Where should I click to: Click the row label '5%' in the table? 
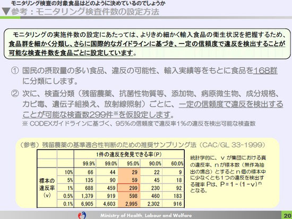coord(70,180)
